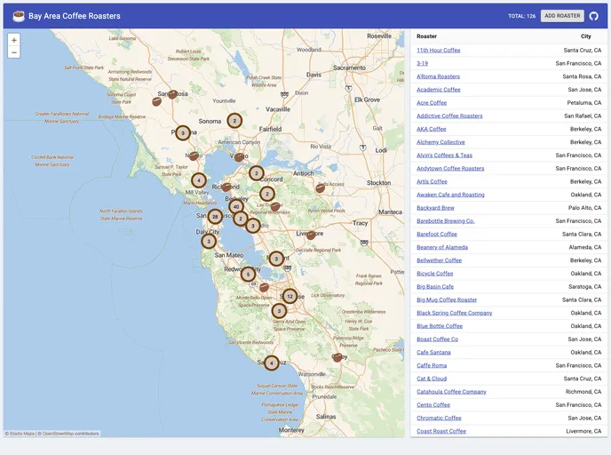Zoom out on the map
The width and height of the screenshot is (611, 455).
[14, 52]
